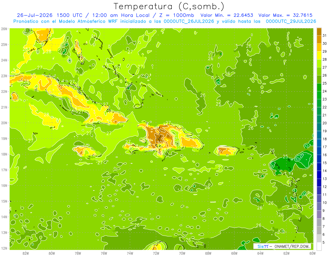Click the "13N" latitude axis label
The image size is (332, 257).
[x=4, y=232]
